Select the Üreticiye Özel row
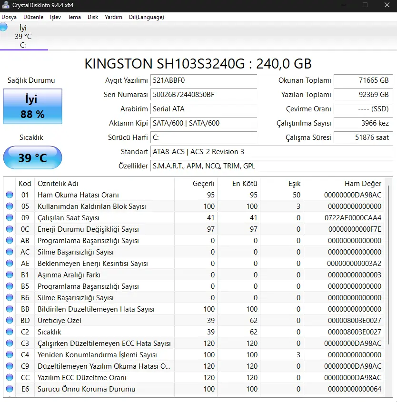This screenshot has width=397, height=402. (x=194, y=320)
